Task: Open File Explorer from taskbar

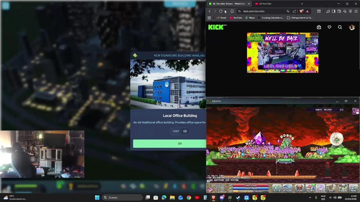Action: pyautogui.click(x=172, y=198)
